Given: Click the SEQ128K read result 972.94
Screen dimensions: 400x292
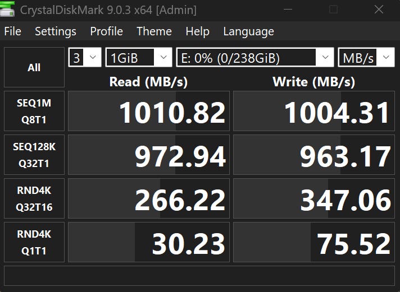Looking at the screenshot, I should (x=149, y=155).
